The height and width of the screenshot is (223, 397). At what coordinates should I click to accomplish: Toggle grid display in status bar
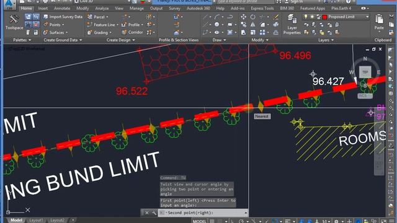[212, 221]
